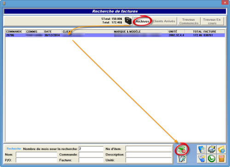Open the folder with gear settings icon

pos(221,150)
